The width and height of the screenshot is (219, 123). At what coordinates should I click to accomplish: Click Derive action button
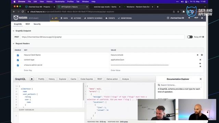112,79
